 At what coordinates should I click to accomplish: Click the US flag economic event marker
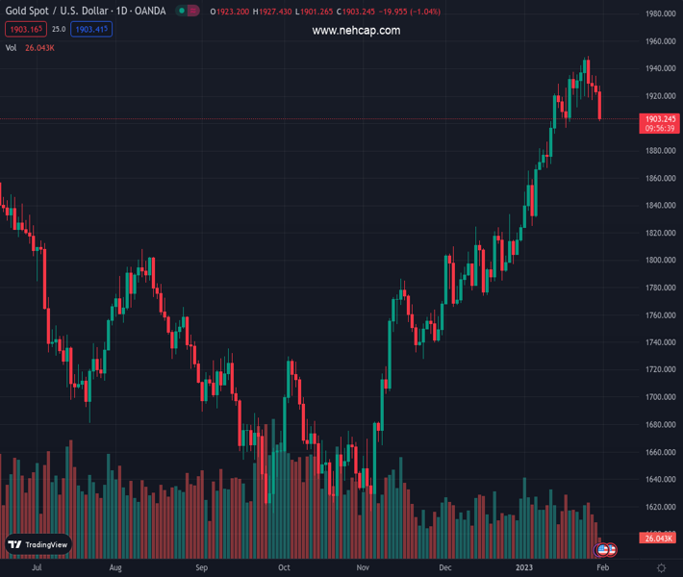(603, 549)
